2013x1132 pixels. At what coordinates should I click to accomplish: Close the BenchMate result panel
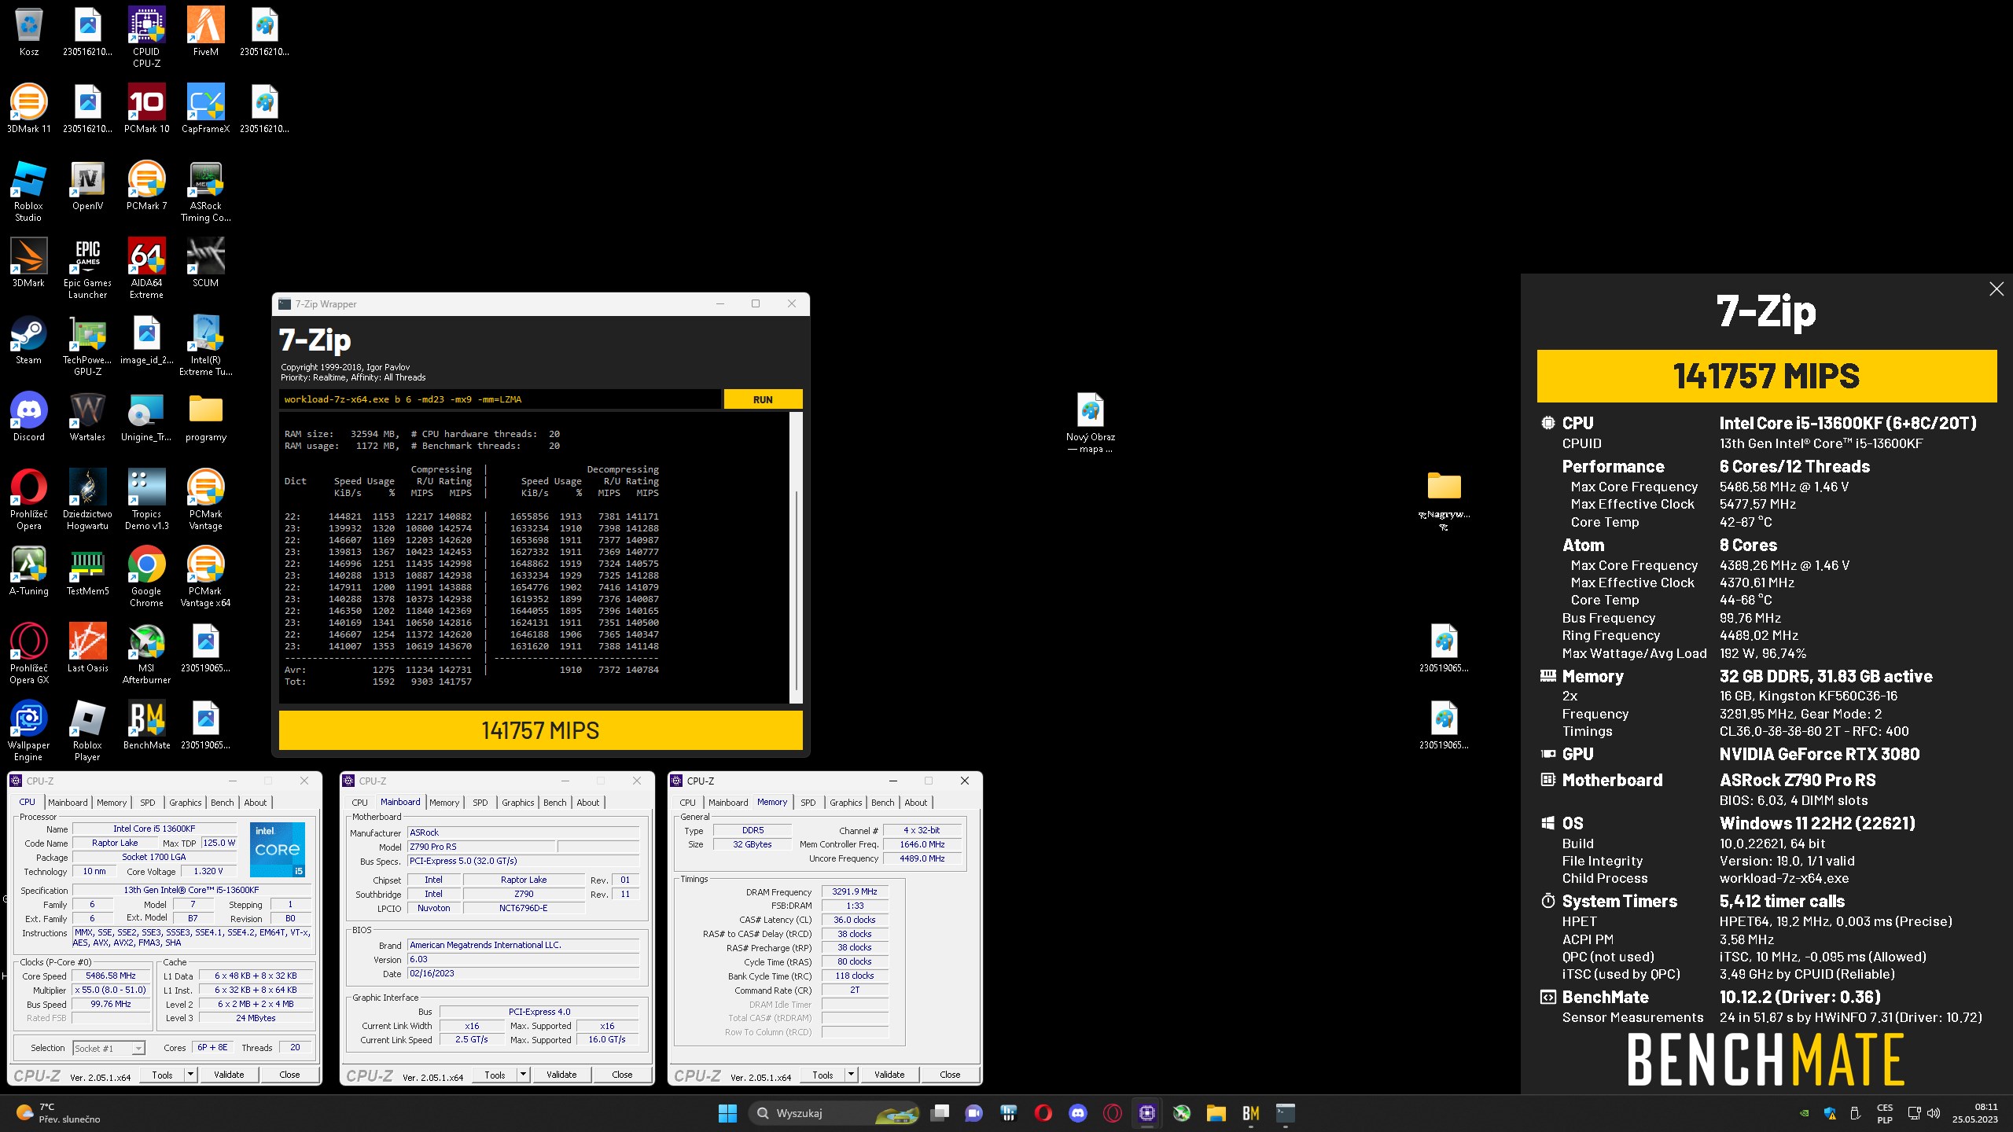[x=1996, y=289]
